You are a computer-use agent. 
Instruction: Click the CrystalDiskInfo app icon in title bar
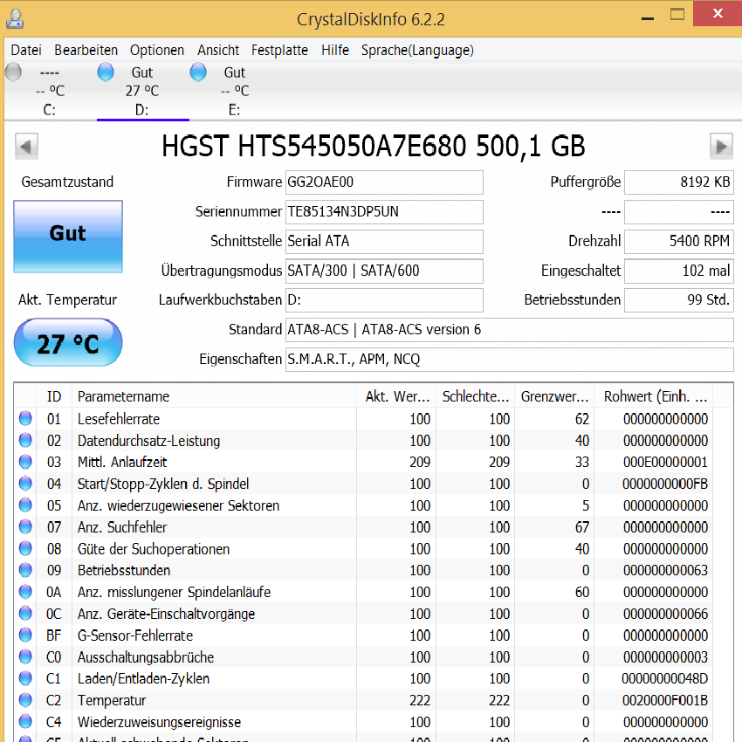pos(15,19)
